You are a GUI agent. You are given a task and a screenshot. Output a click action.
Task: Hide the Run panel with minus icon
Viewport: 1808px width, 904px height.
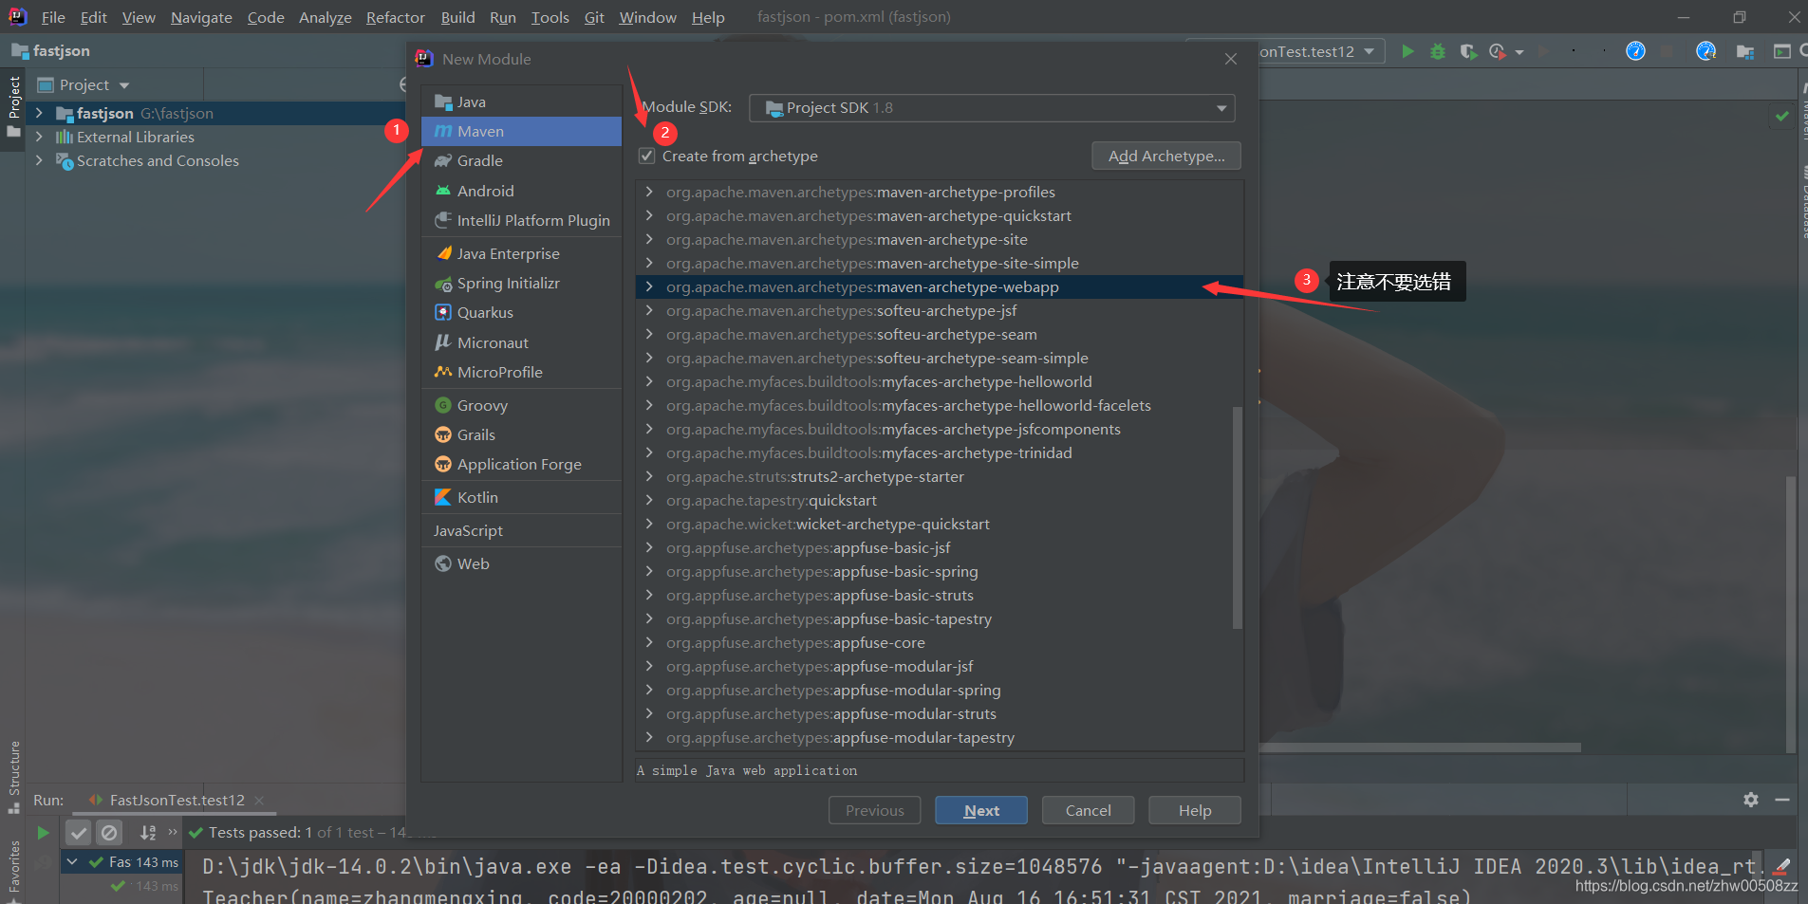1782,800
